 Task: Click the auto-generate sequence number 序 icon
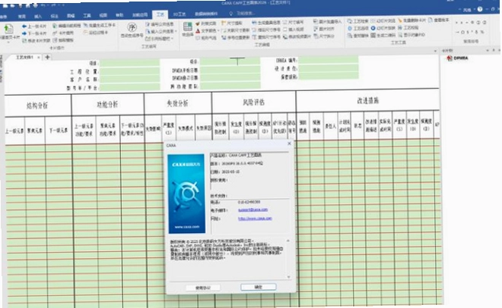tap(132, 27)
